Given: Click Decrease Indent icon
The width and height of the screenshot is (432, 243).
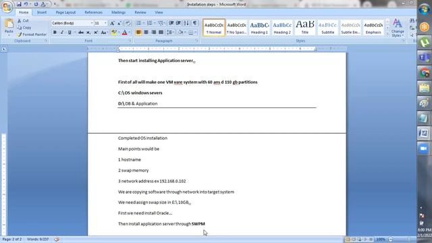Looking at the screenshot, I should coord(171,23).
